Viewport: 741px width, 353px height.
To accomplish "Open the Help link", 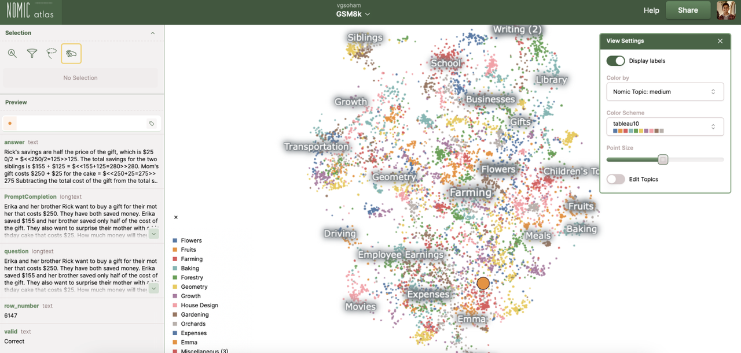I will pos(651,10).
